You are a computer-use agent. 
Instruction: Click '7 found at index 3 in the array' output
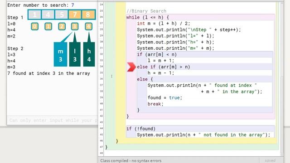pos(48,73)
